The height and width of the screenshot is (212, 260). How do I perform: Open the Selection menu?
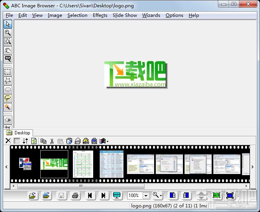click(77, 15)
